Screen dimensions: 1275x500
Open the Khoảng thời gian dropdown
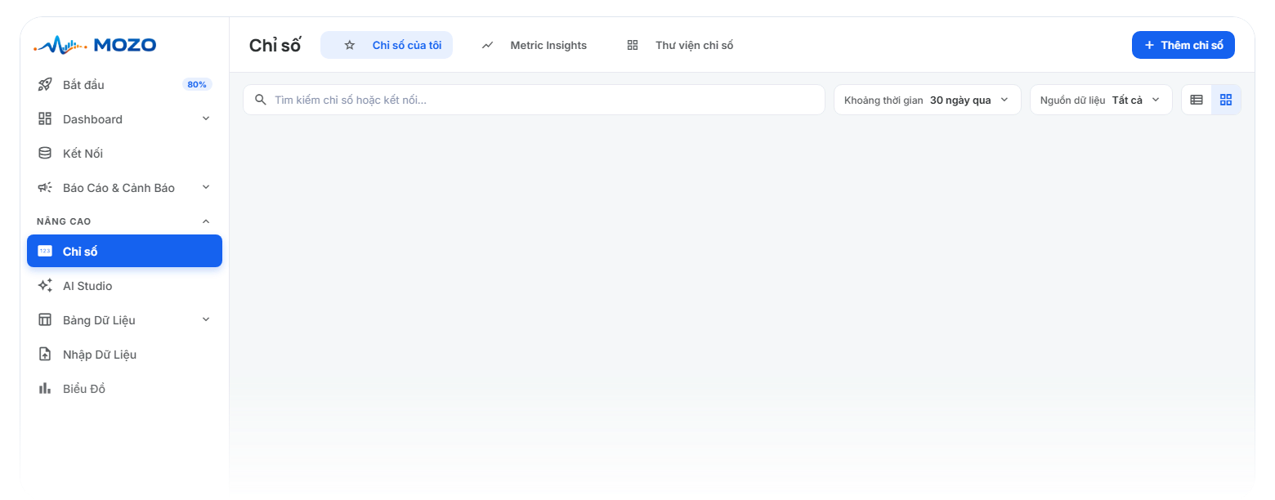click(x=928, y=100)
